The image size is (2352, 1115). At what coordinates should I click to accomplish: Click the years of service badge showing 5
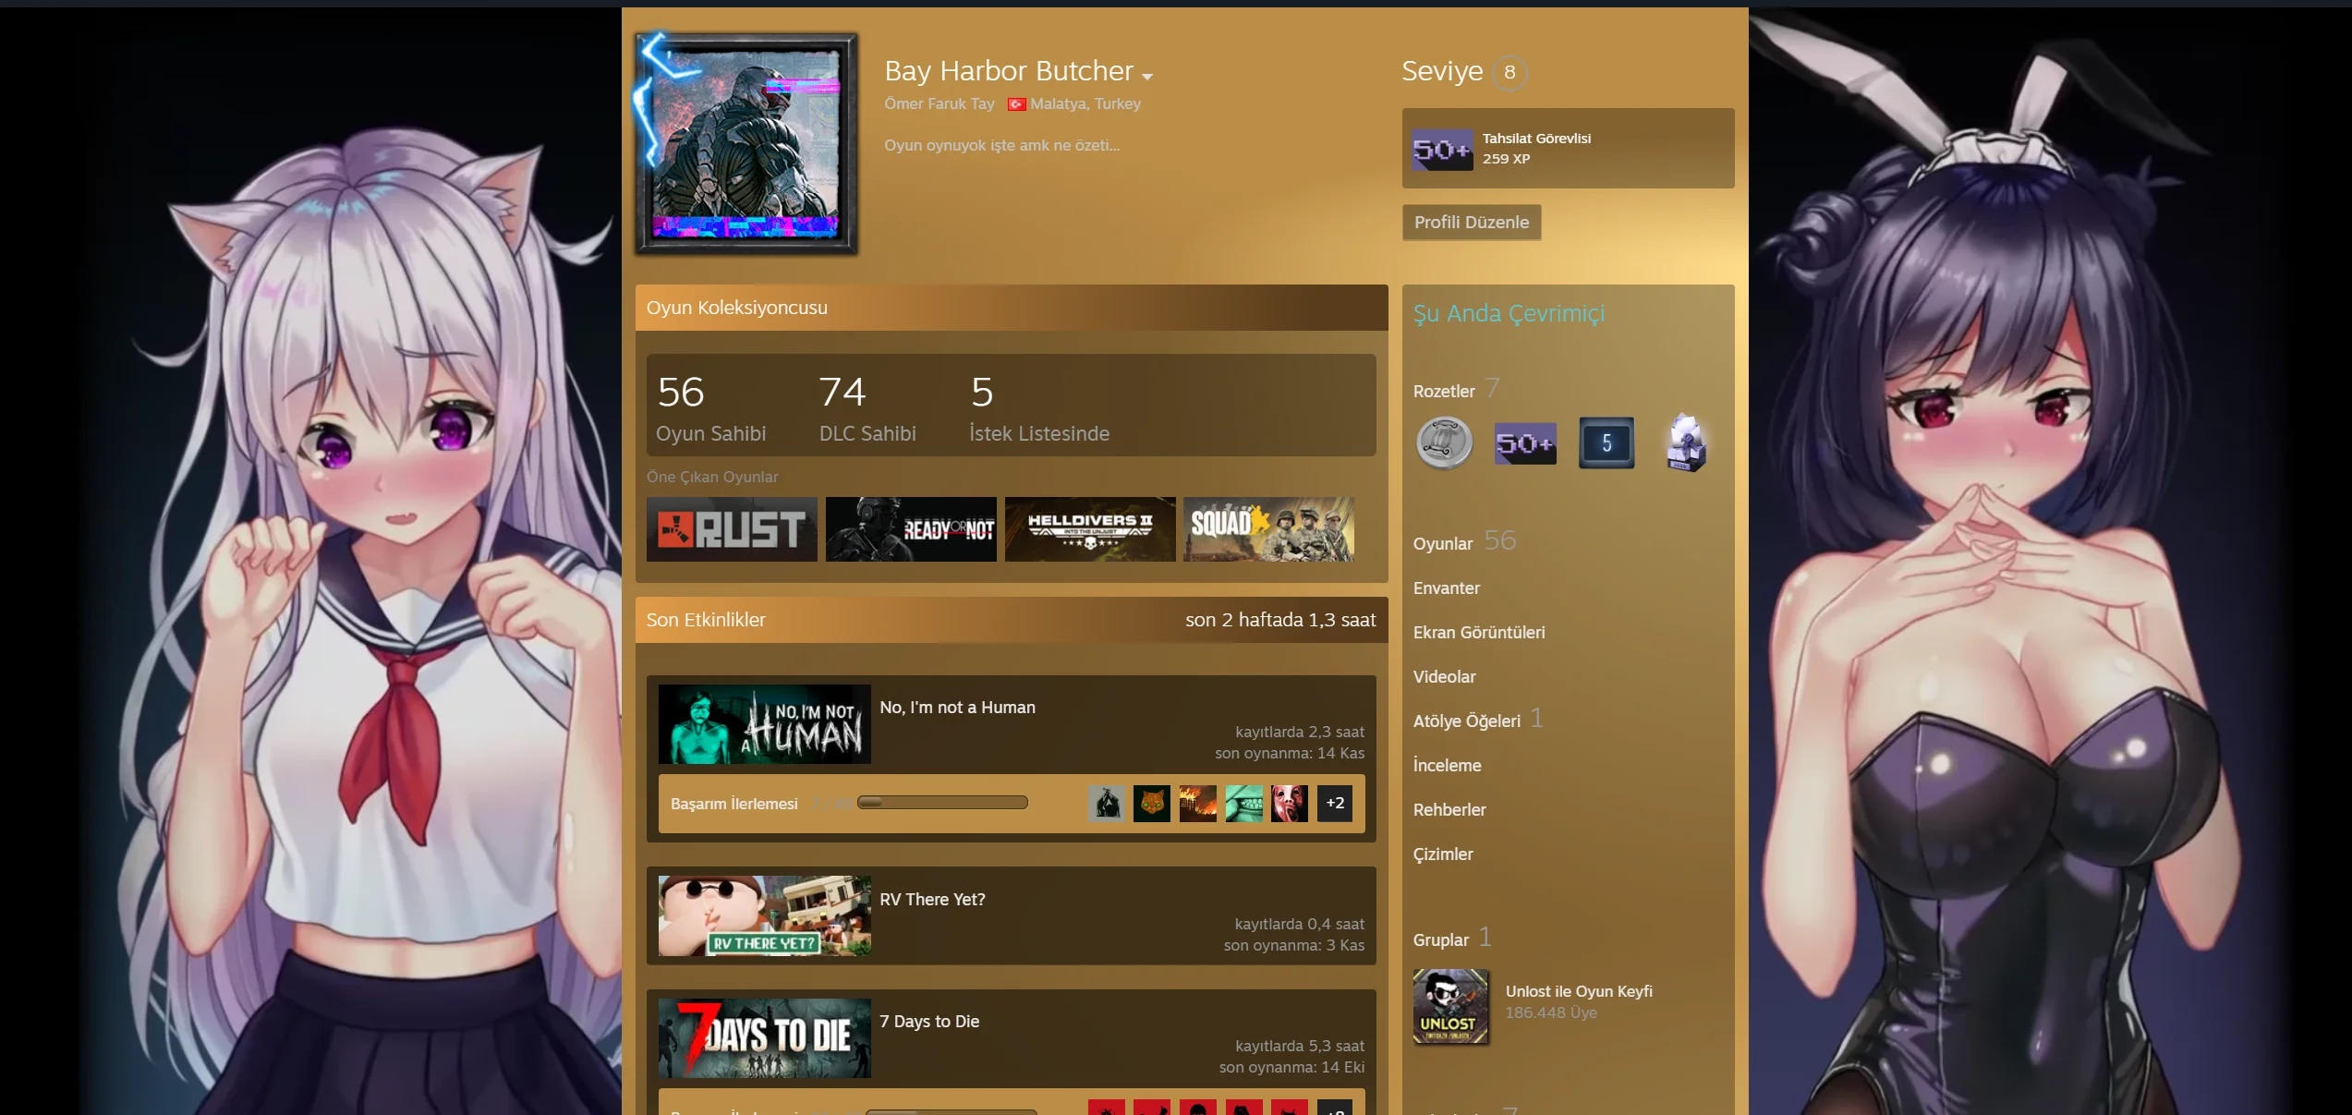[x=1606, y=443]
